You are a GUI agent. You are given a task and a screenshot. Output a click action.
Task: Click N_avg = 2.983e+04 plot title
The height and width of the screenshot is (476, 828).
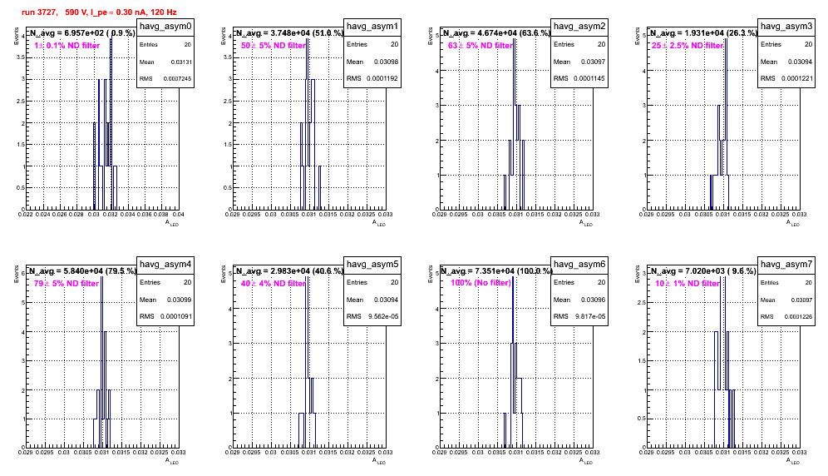(x=289, y=271)
